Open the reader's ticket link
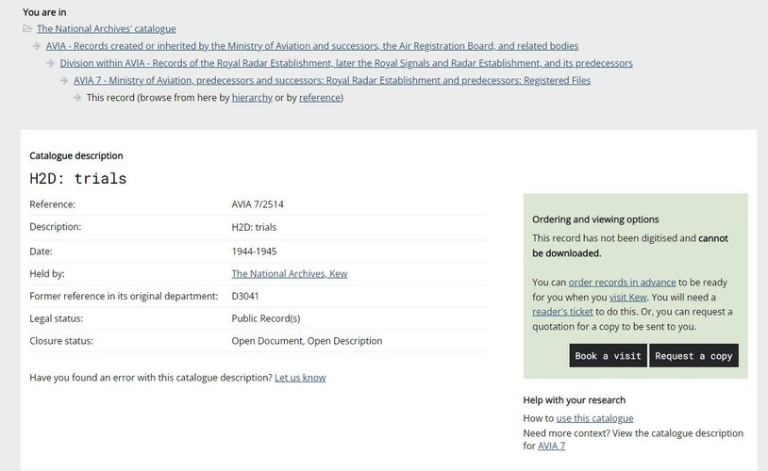768x471 pixels. [562, 312]
